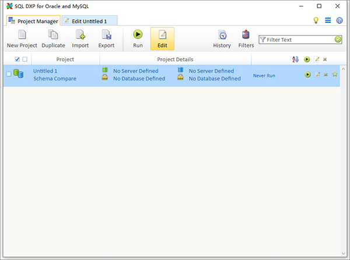The image size is (350, 260).
Task: Tick the Untitled 1 project row checkbox
Action: pos(8,75)
